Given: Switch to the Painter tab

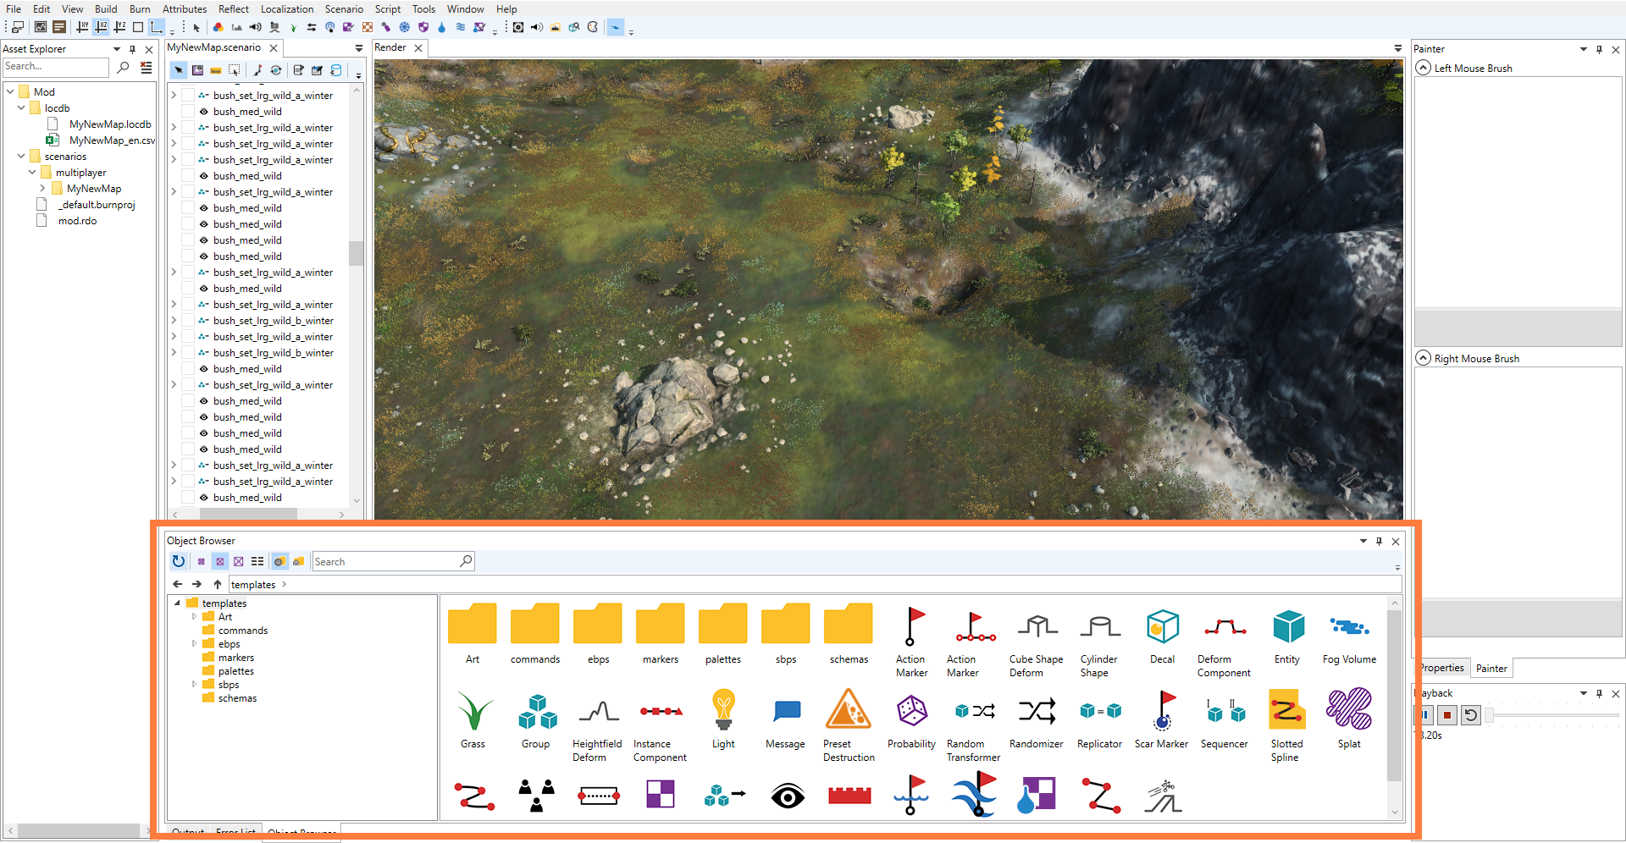Looking at the screenshot, I should [x=1491, y=668].
